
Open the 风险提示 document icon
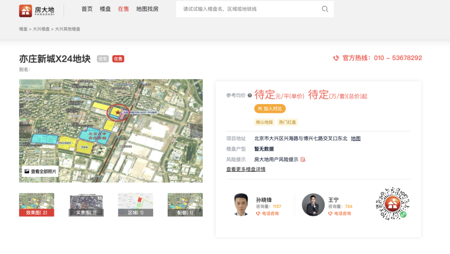pyautogui.click(x=302, y=159)
